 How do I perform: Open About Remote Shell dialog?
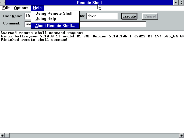(x=55, y=26)
